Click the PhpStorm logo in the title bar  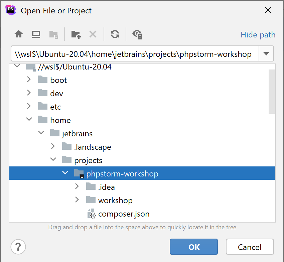point(10,10)
